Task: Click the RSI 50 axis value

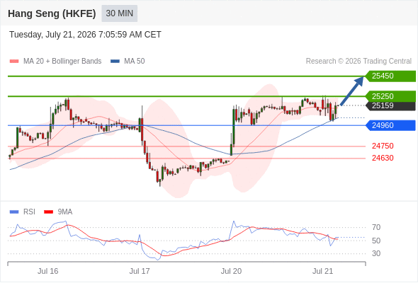Action: [376, 241]
